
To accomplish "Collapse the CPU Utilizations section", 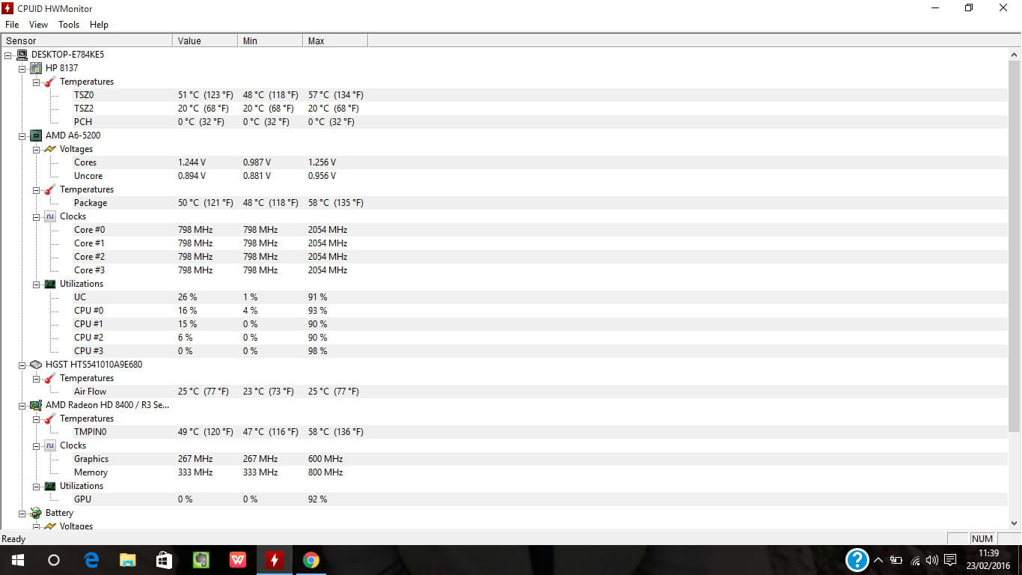I will coord(37,284).
